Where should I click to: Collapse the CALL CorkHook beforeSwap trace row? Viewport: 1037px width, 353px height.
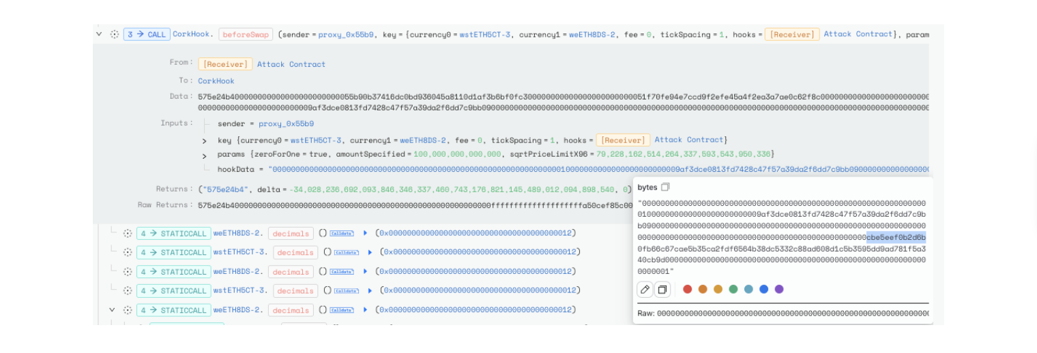click(x=99, y=34)
